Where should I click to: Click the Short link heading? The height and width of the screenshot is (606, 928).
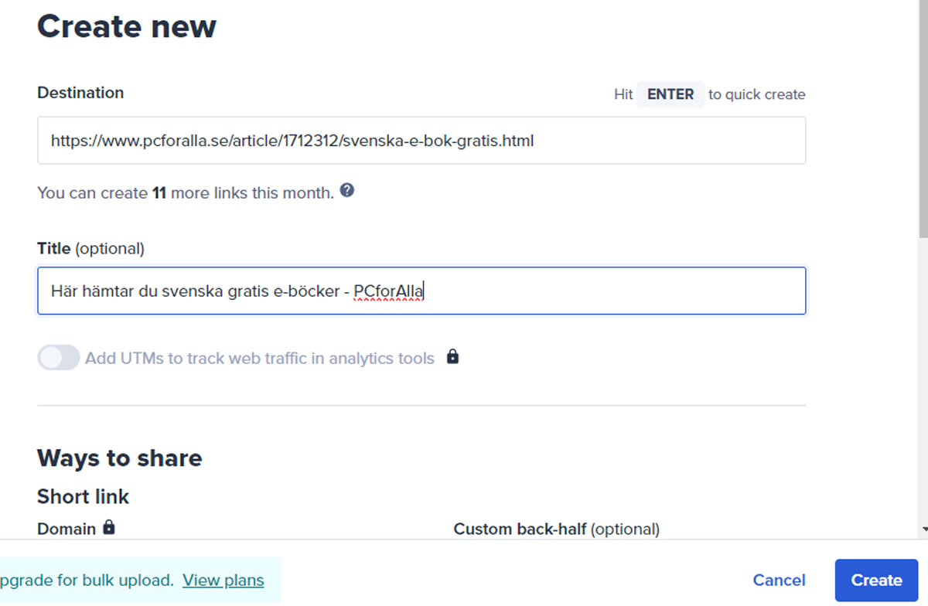(84, 496)
